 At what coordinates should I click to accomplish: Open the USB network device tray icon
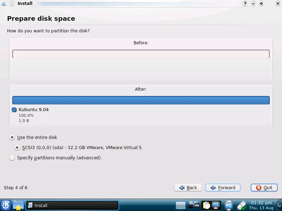(x=228, y=205)
